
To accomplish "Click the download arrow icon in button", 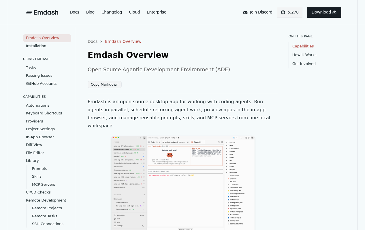I will click(x=334, y=12).
